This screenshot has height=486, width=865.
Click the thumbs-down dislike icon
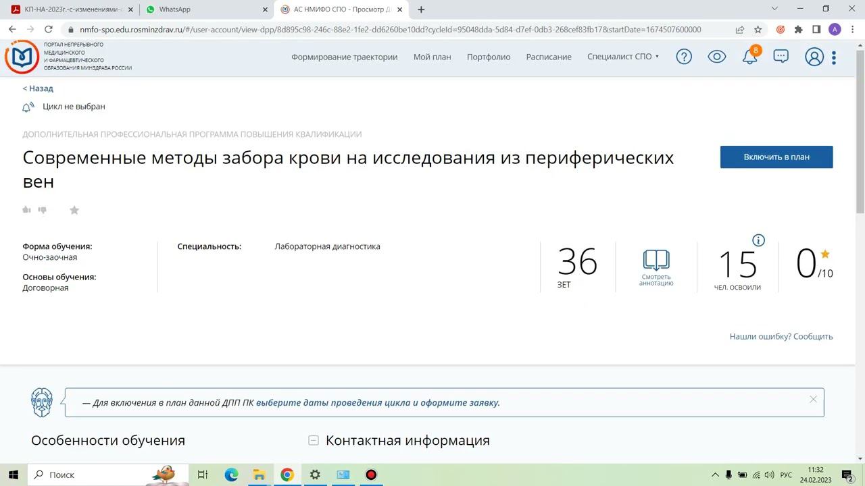pos(42,210)
